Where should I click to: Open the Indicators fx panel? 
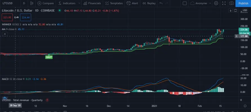coord(67,3)
